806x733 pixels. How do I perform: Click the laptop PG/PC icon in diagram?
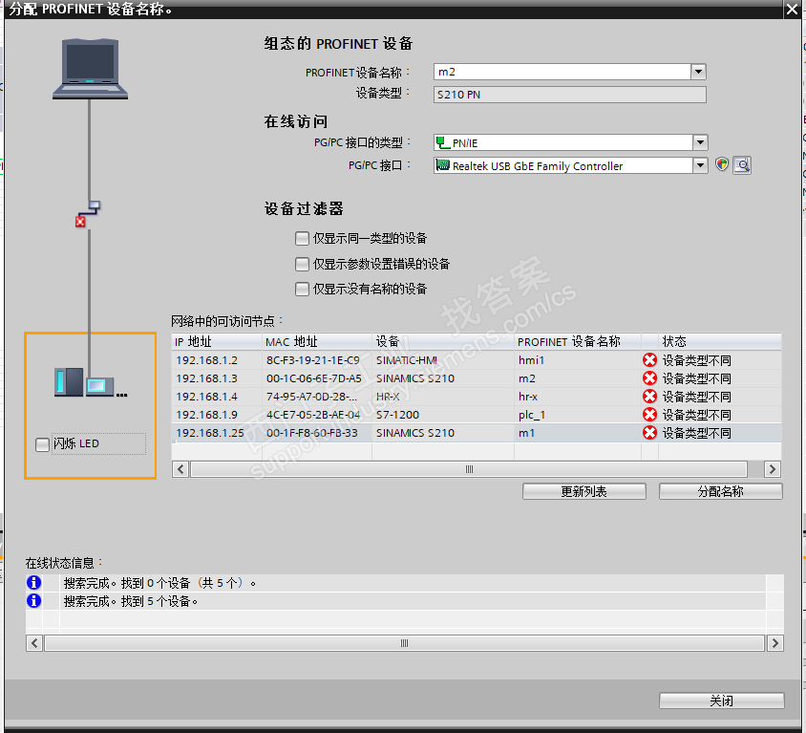pyautogui.click(x=90, y=69)
